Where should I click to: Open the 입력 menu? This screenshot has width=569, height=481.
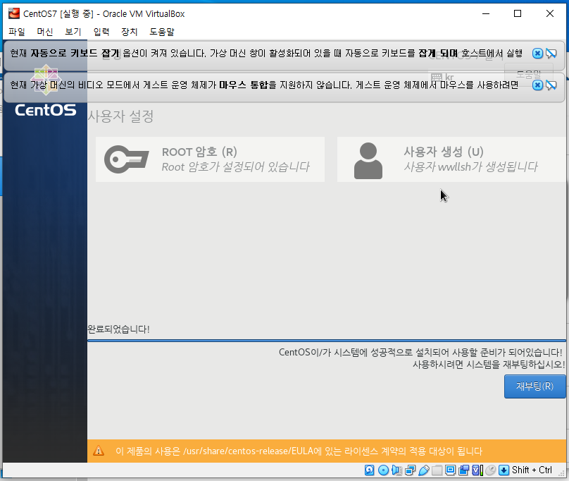pyautogui.click(x=101, y=32)
